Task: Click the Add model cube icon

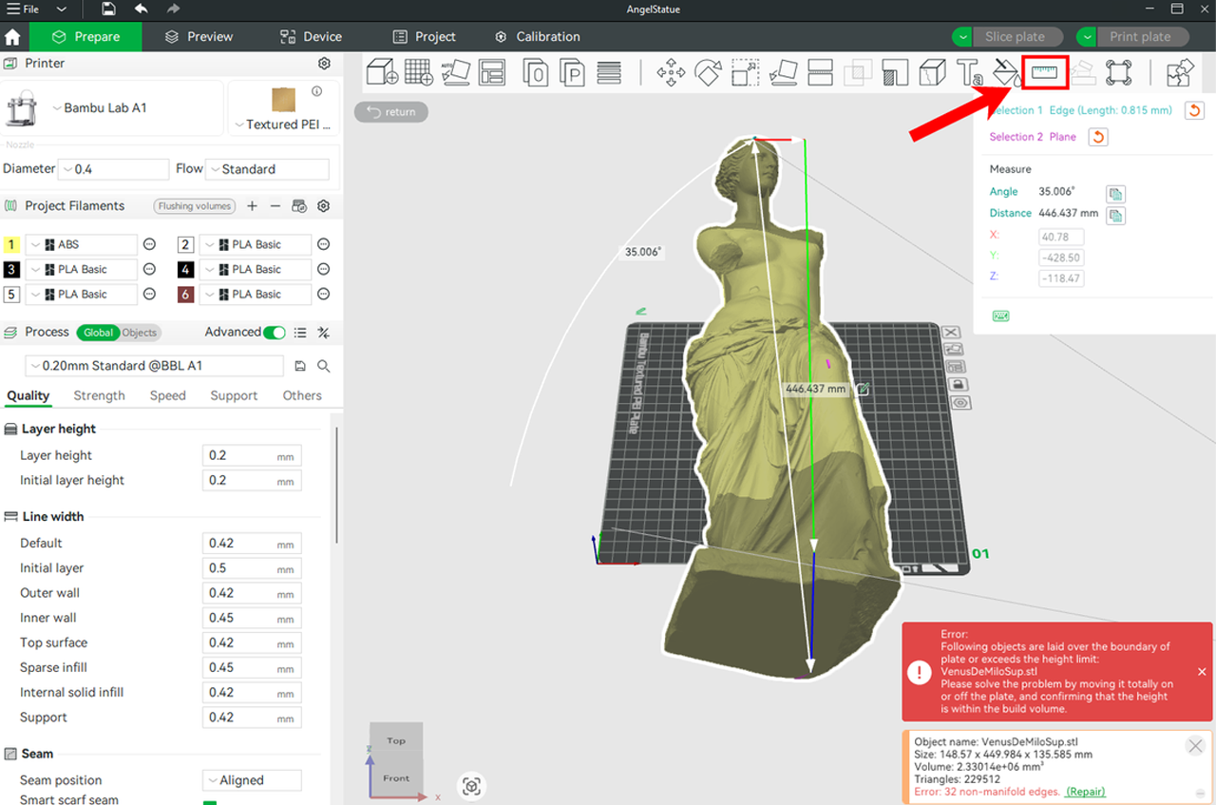Action: (383, 72)
